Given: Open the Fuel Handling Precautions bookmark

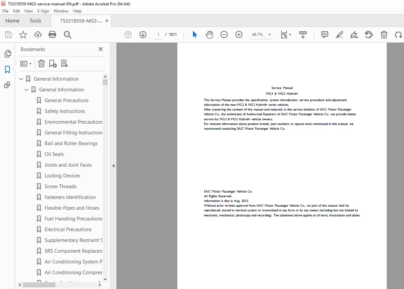Looking at the screenshot, I should coord(73,219).
